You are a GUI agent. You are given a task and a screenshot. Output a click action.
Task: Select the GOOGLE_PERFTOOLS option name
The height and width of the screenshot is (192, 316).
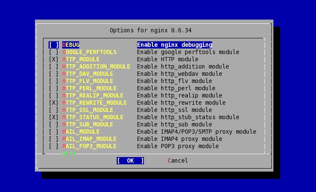[x=89, y=52]
